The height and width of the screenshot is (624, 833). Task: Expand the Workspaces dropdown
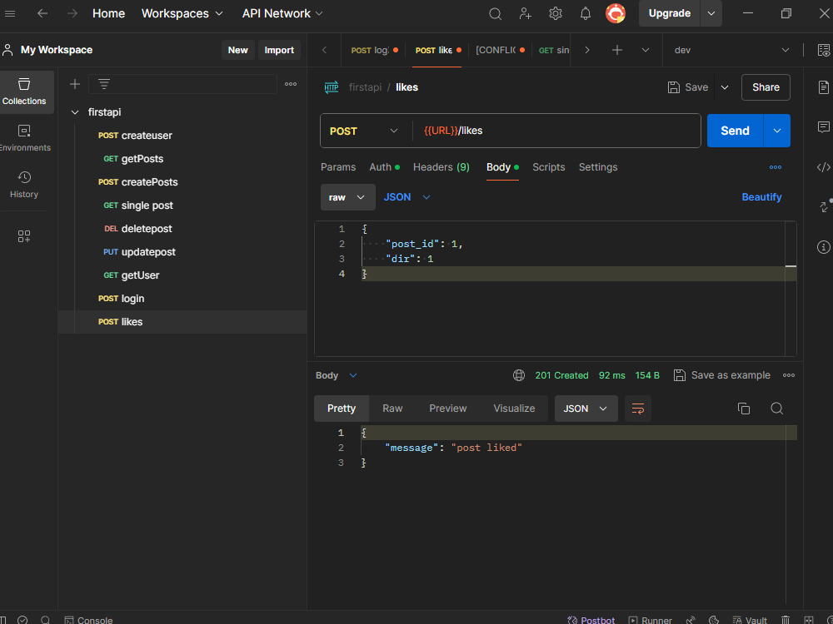(x=182, y=14)
